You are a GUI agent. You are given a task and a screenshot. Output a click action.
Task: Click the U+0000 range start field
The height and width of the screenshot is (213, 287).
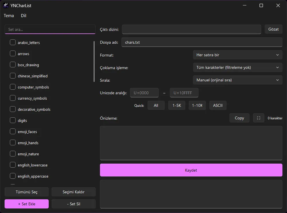pos(144,93)
